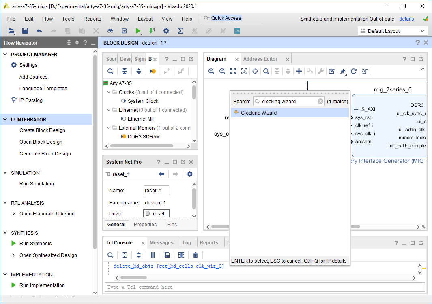Click the binoculars Find icon
The height and width of the screenshot is (304, 432).
(x=110, y=31)
